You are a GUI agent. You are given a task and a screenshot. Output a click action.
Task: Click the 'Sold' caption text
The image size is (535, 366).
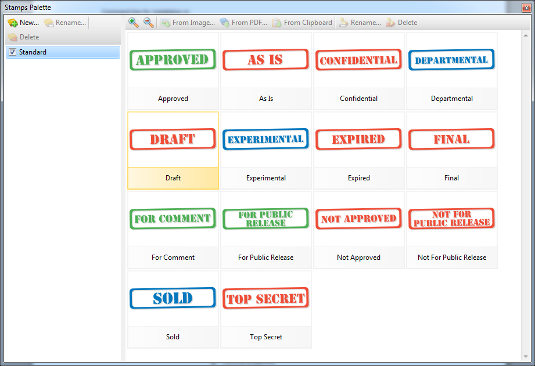(x=173, y=336)
